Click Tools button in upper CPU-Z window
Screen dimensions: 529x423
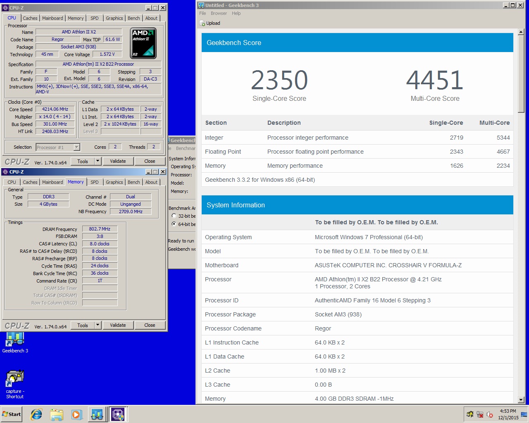[83, 161]
